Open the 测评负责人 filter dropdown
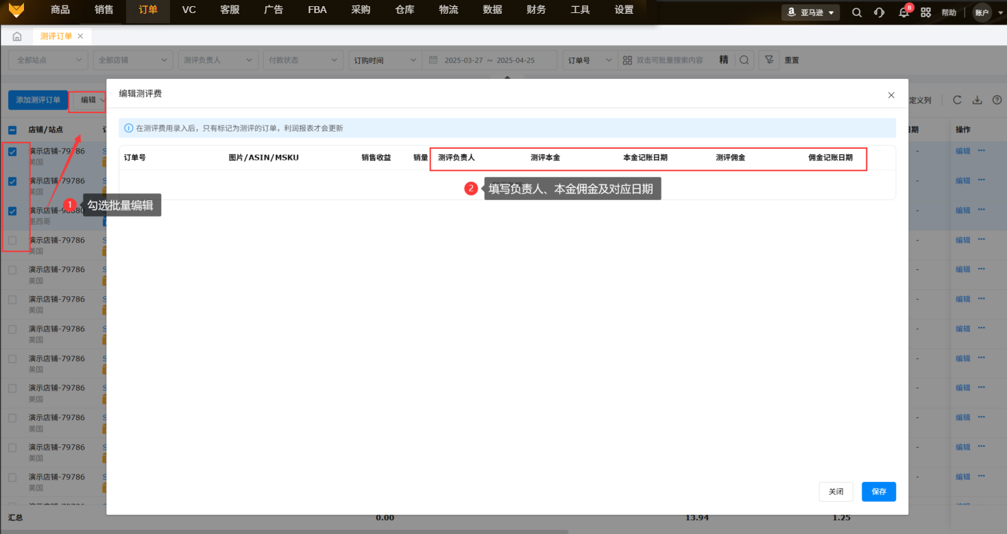The width and height of the screenshot is (1007, 534). click(x=218, y=60)
